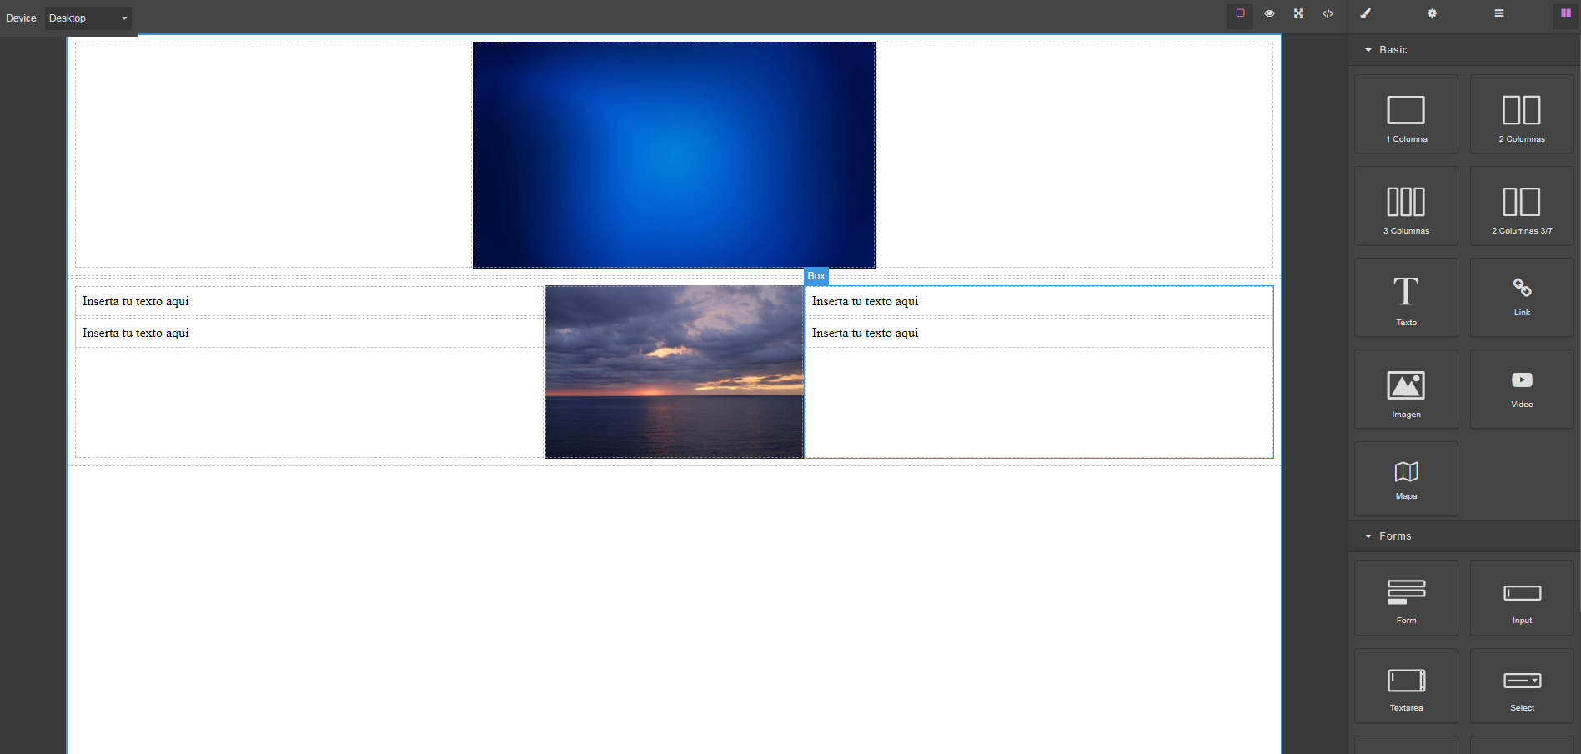Select the 2 Columnas block
This screenshot has height=754, width=1581.
[1522, 114]
